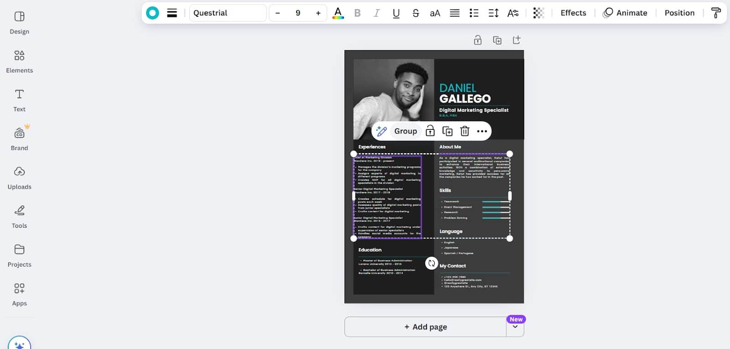Open the Brand panel

[x=19, y=139]
